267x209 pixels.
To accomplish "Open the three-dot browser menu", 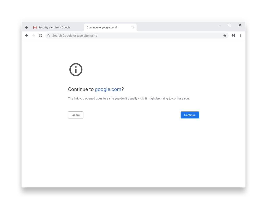I will 240,35.
